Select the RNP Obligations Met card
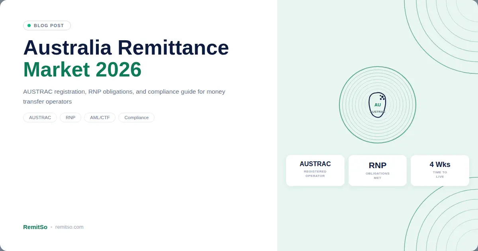 click(378, 170)
